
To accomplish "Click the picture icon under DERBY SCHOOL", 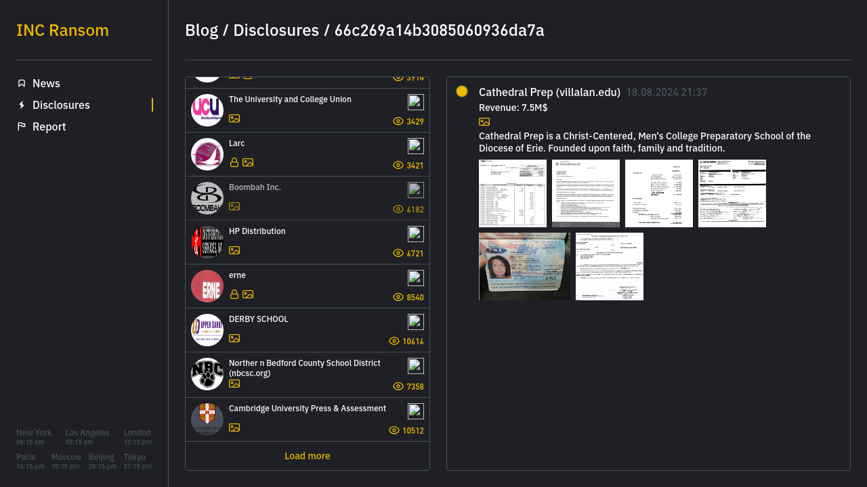I will 234,338.
